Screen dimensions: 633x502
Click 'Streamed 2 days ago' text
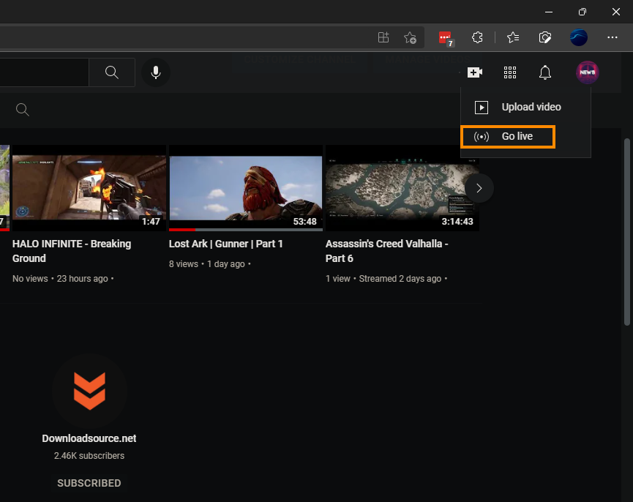[400, 278]
